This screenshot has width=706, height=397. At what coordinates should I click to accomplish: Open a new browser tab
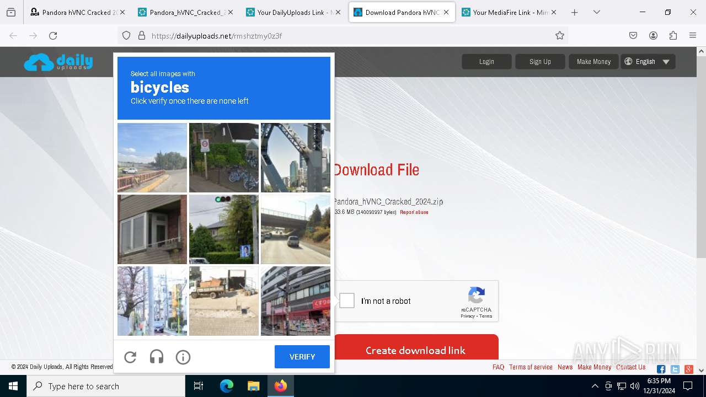574,12
